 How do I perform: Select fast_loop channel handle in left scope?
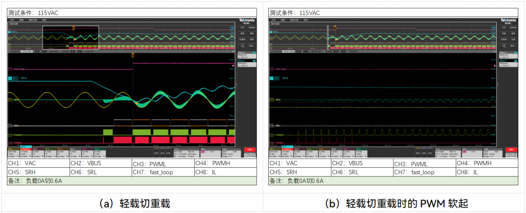(9, 69)
